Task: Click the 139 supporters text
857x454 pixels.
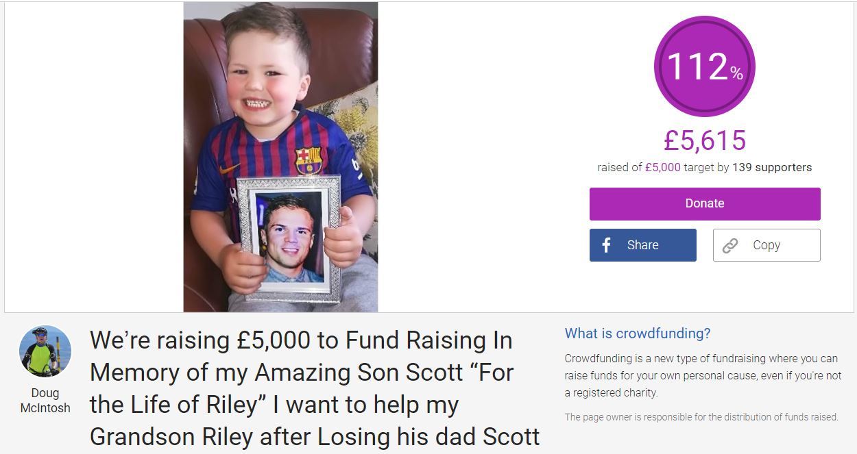Action: click(x=772, y=167)
